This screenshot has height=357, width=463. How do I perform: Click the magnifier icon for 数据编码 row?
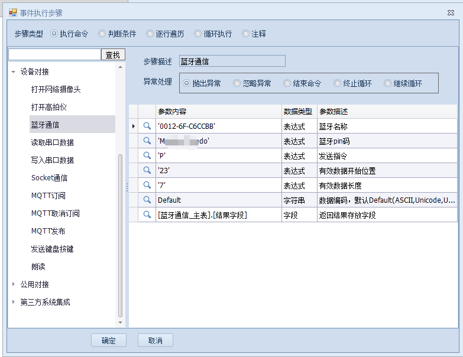click(x=147, y=200)
